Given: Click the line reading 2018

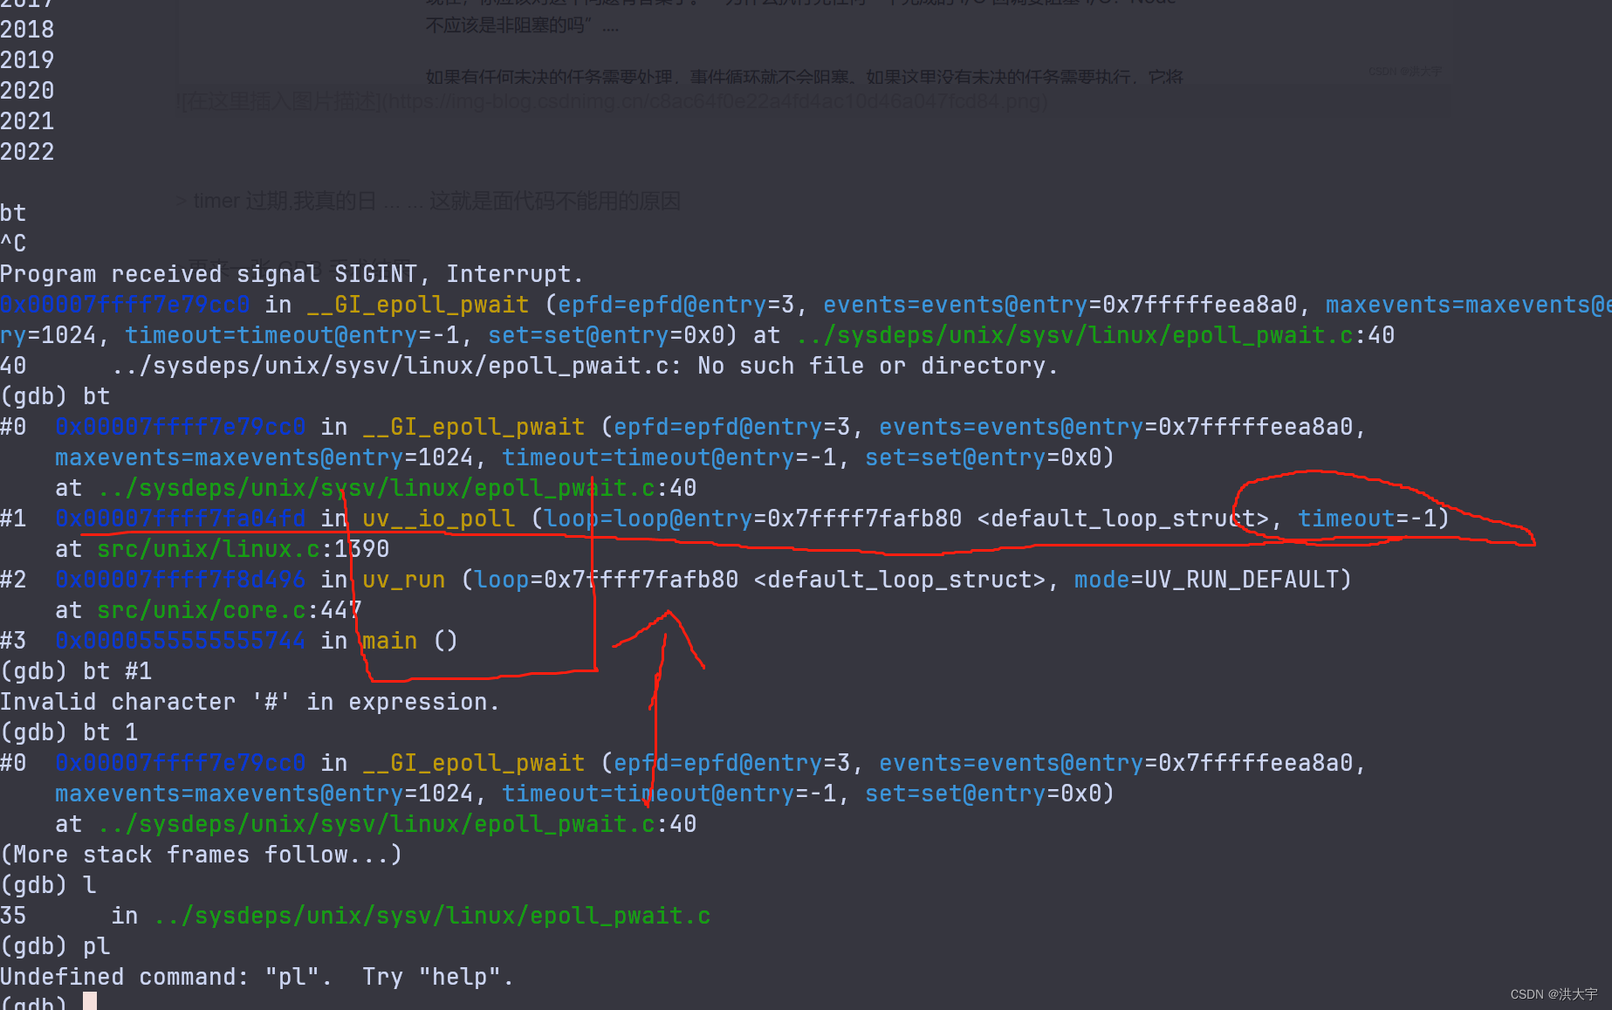Looking at the screenshot, I should point(27,30).
